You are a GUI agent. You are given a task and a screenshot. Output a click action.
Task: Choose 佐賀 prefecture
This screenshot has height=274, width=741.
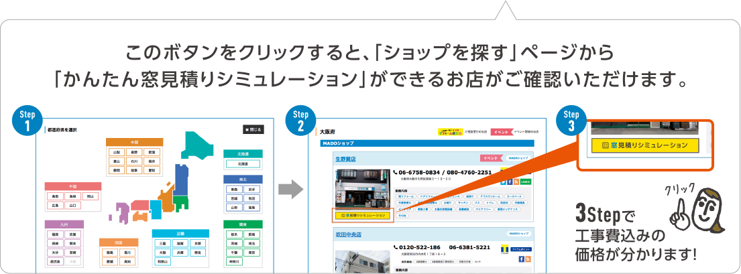tap(73, 234)
